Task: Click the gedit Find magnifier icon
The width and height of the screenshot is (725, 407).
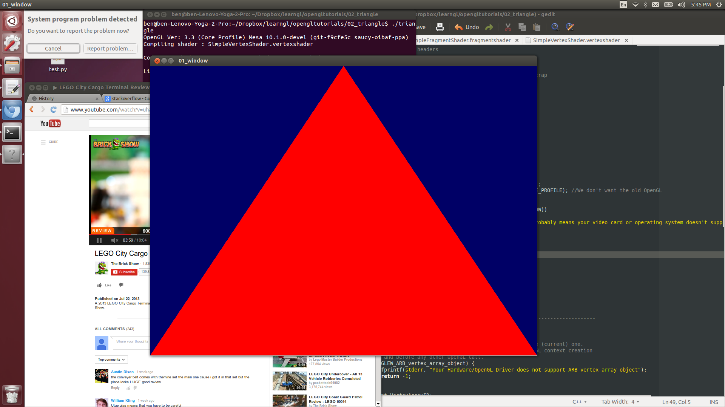Action: click(x=555, y=27)
